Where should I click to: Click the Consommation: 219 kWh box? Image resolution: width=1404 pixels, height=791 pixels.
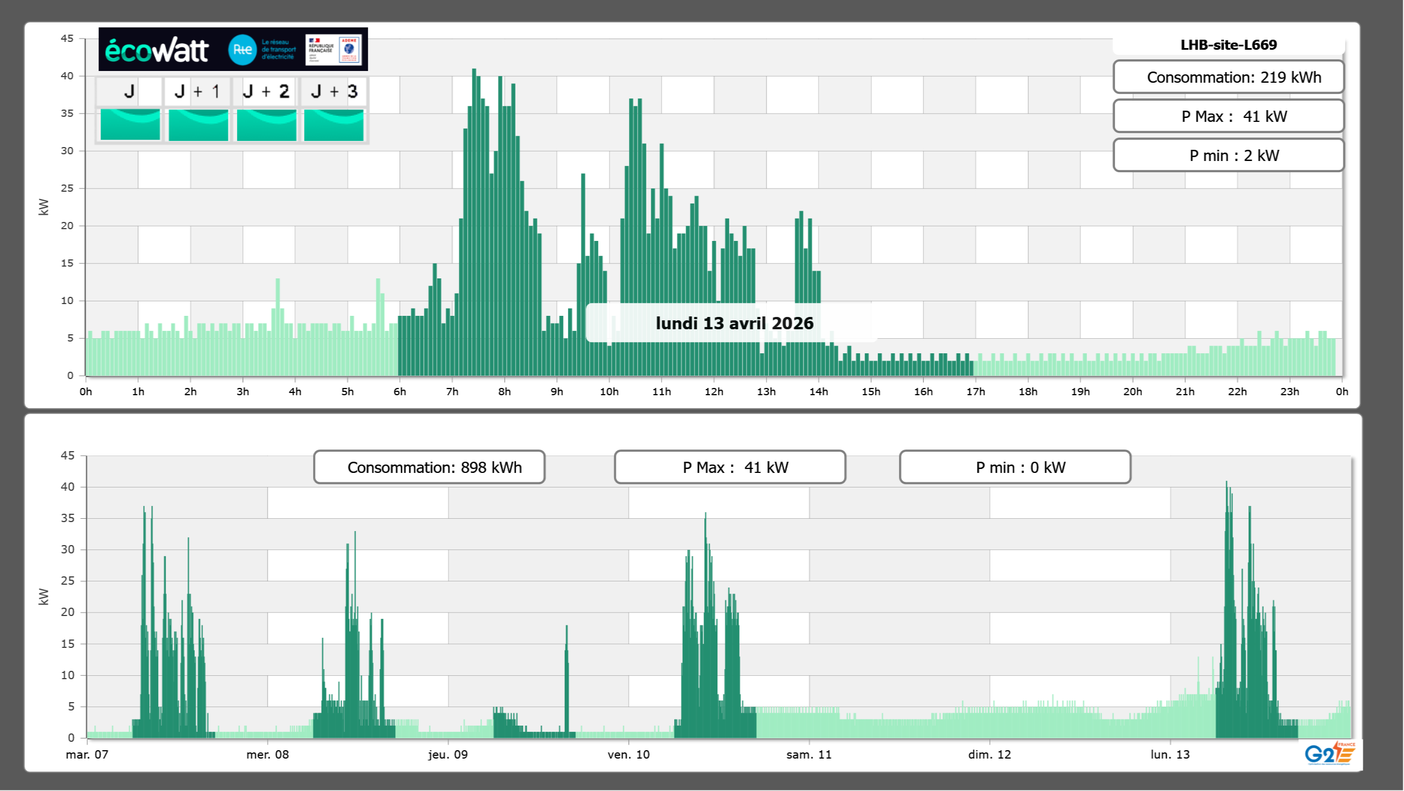click(1228, 77)
